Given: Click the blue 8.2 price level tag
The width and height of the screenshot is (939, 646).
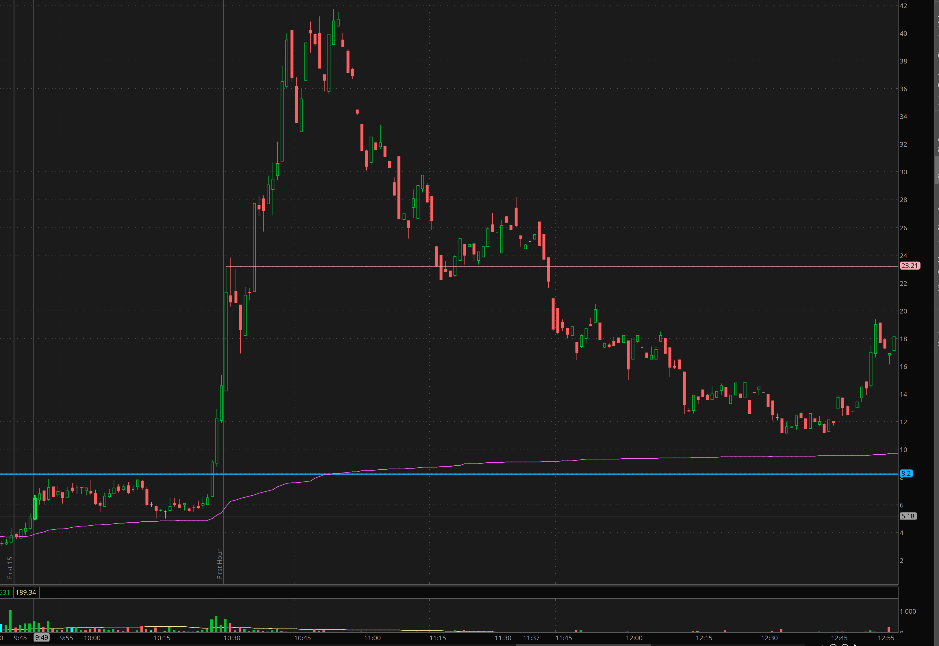Looking at the screenshot, I should pos(905,473).
